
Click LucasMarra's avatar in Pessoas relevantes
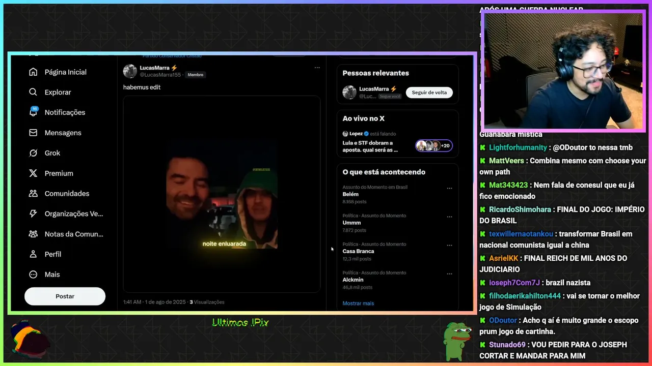pyautogui.click(x=349, y=92)
